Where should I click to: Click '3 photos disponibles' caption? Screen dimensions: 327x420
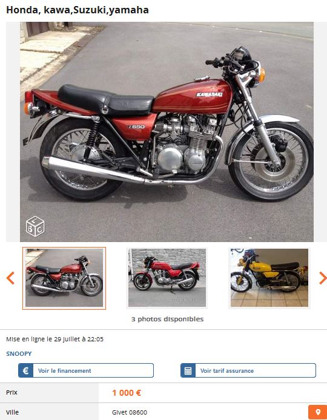[167, 319]
